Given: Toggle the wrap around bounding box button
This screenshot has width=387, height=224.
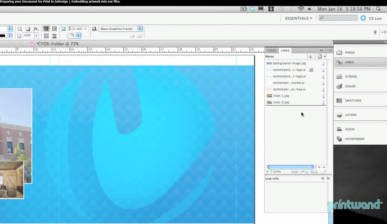Looking at the screenshot, I should click(x=54, y=28).
